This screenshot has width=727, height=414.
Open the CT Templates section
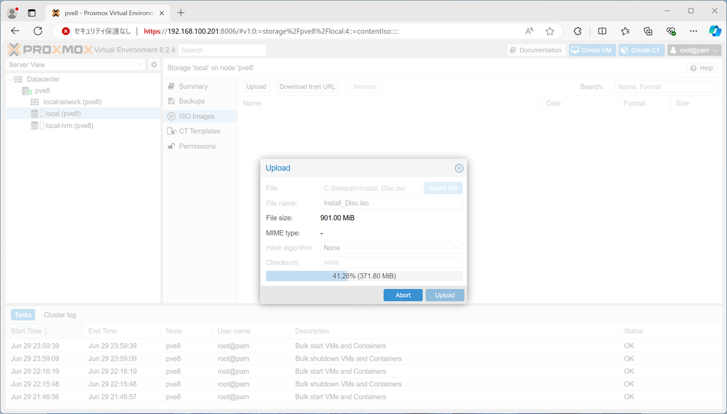coord(199,131)
